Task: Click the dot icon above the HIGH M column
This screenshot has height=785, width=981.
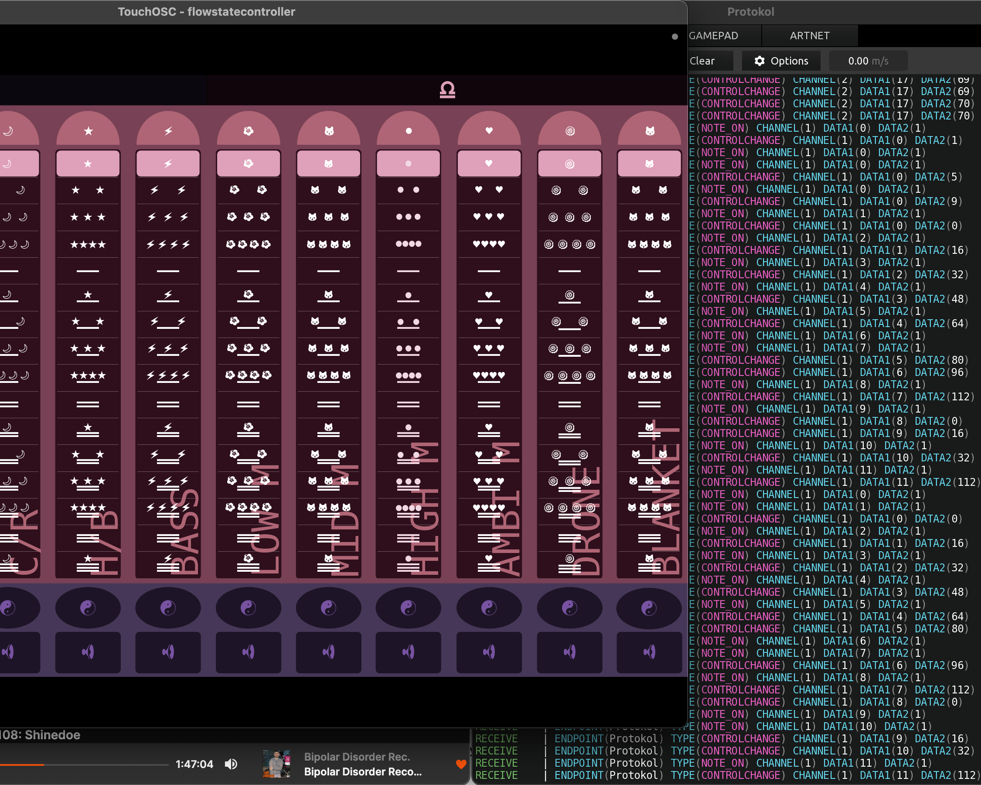Action: coord(409,130)
